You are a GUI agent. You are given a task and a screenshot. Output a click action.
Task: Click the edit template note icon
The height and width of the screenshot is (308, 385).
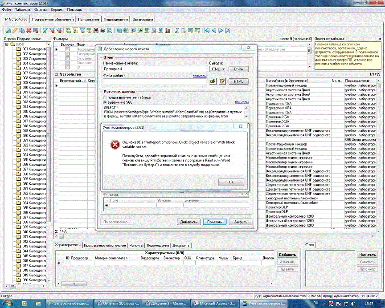pos(222,81)
